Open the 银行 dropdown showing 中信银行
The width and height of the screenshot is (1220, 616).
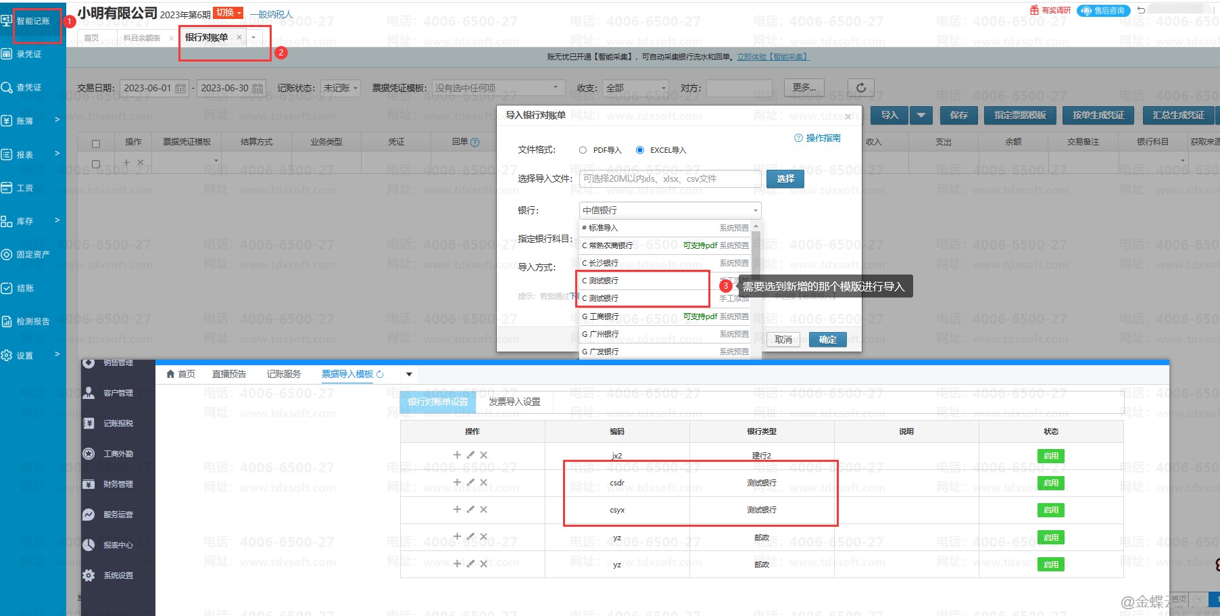[669, 210]
